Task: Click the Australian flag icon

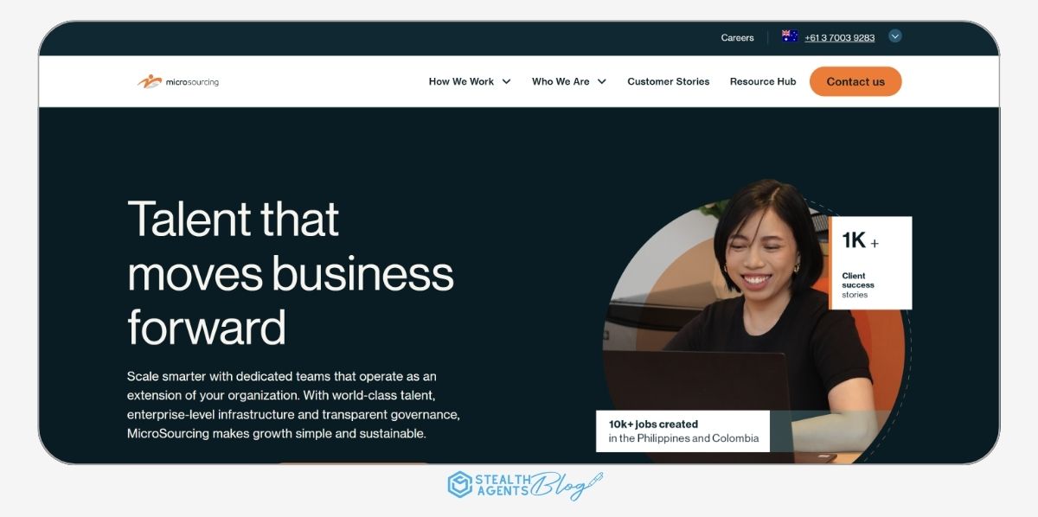Action: (x=790, y=36)
